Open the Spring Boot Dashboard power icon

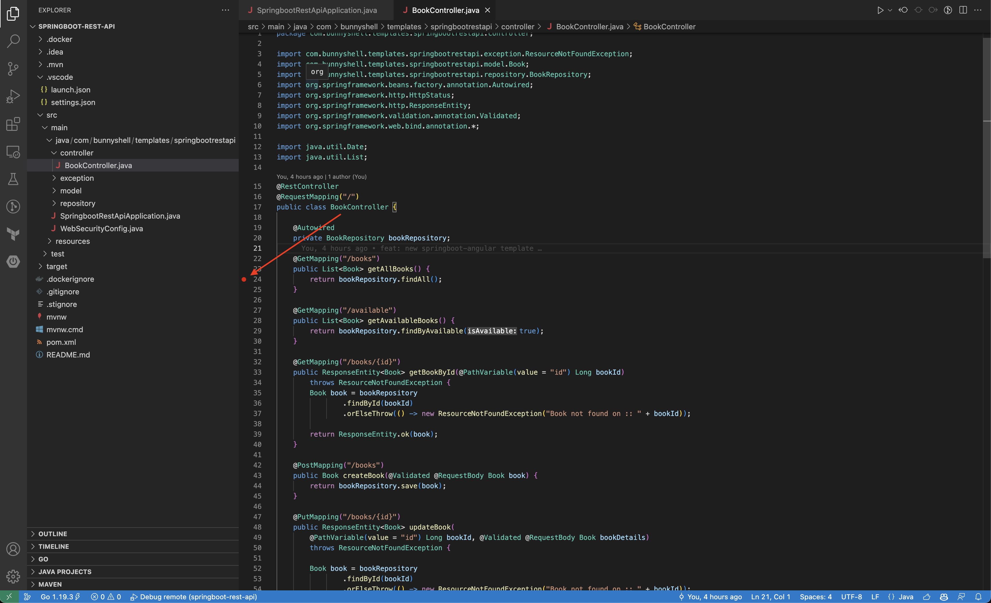pos(13,262)
